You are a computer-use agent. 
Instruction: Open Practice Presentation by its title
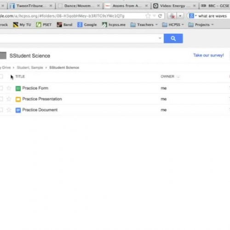[42, 99]
